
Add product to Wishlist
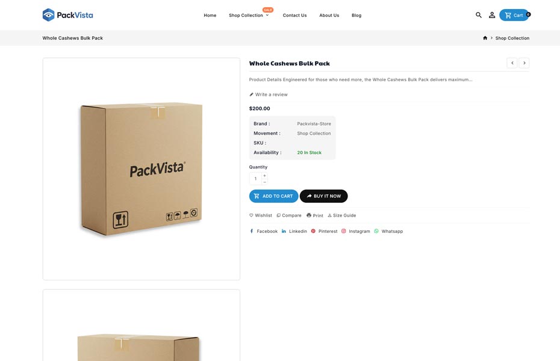click(261, 215)
